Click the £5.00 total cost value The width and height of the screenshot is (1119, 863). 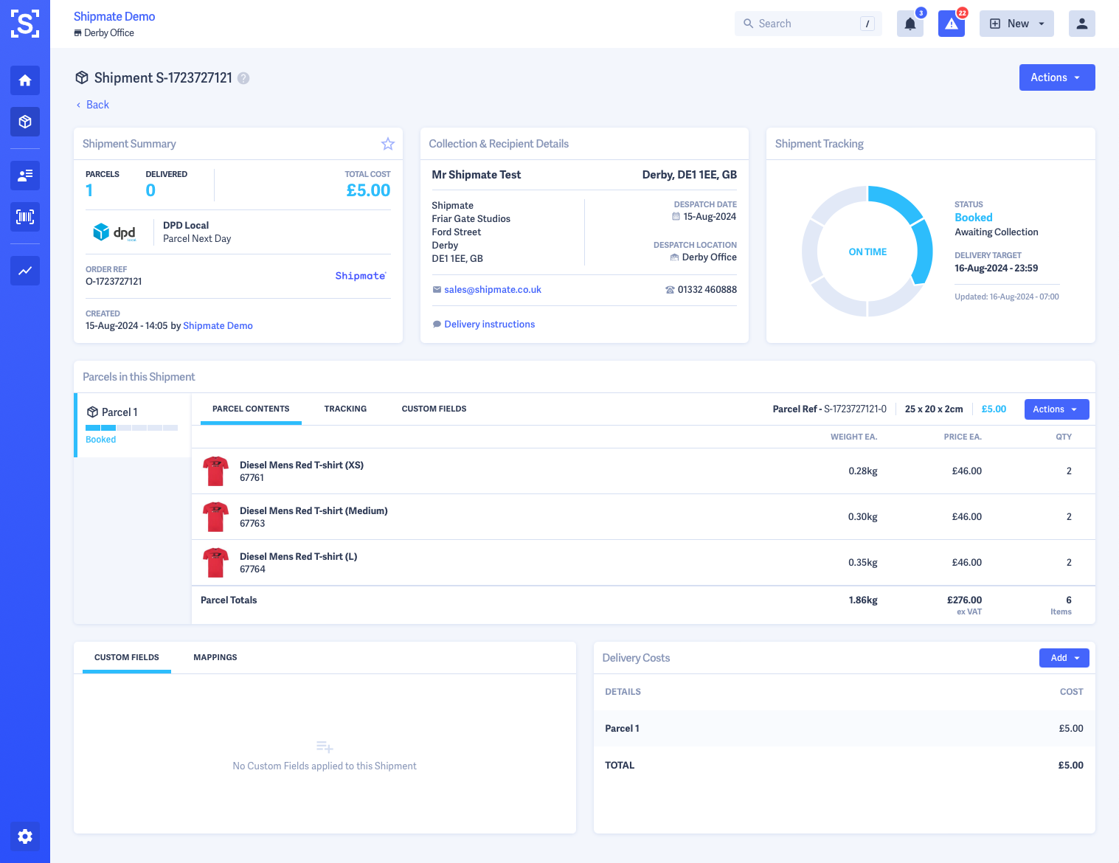(x=368, y=190)
